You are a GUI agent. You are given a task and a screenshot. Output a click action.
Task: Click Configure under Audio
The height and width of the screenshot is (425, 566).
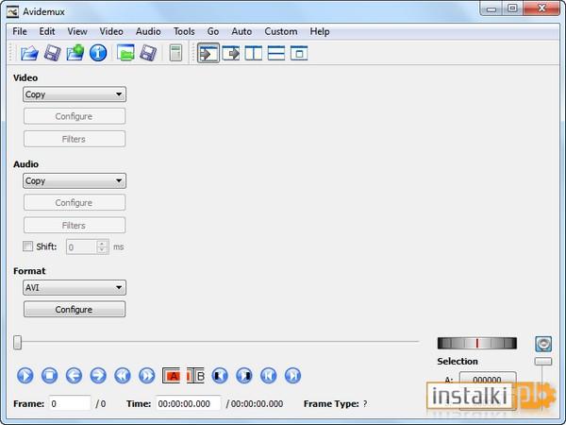click(75, 203)
